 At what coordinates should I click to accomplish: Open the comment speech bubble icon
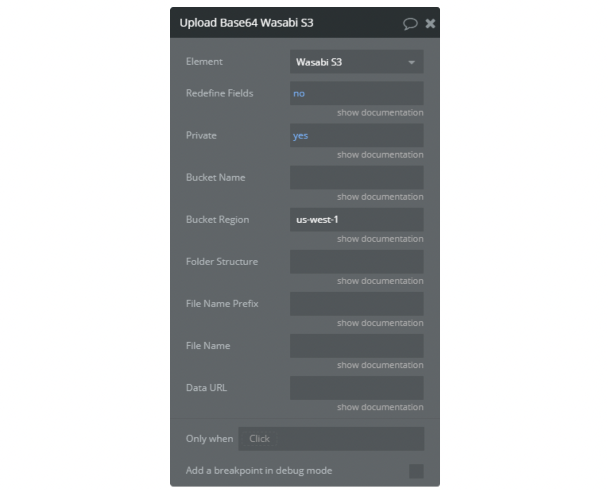(x=410, y=23)
